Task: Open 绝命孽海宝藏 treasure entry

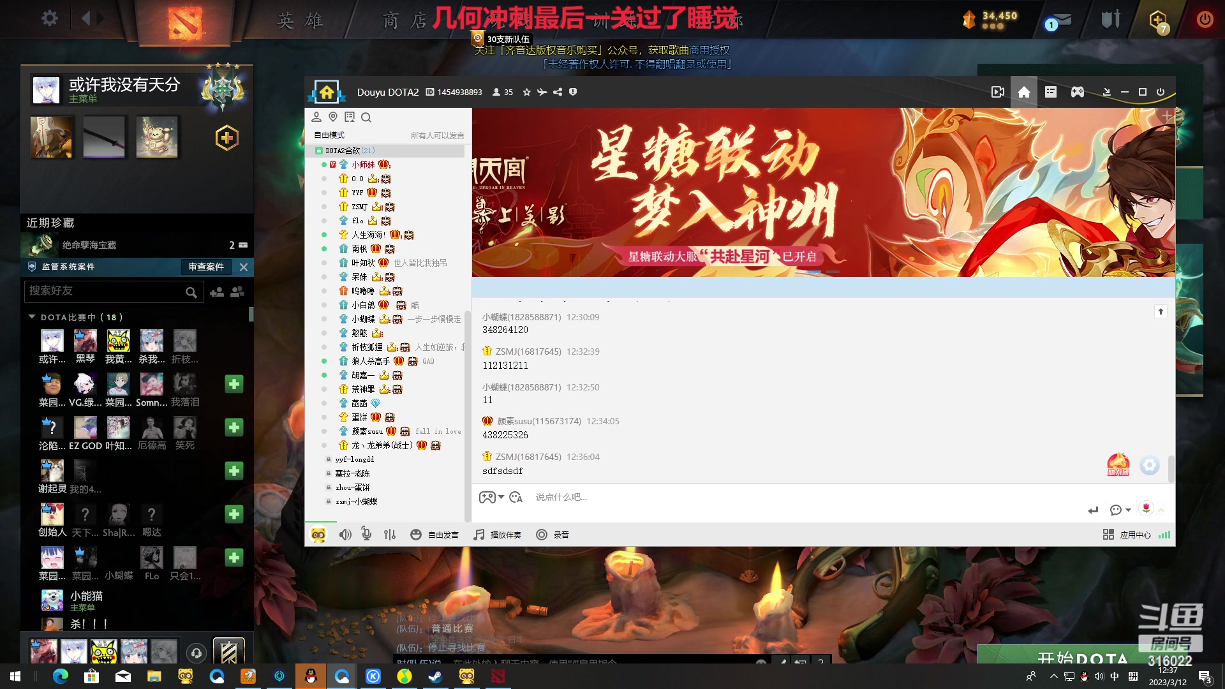Action: pyautogui.click(x=137, y=245)
